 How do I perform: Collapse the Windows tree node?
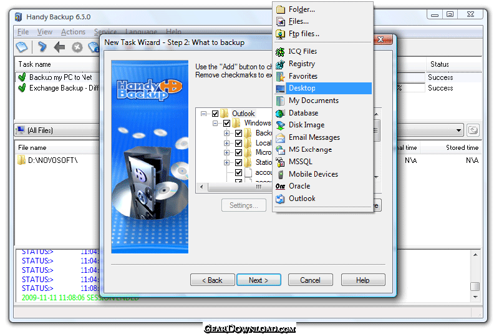tap(215, 123)
